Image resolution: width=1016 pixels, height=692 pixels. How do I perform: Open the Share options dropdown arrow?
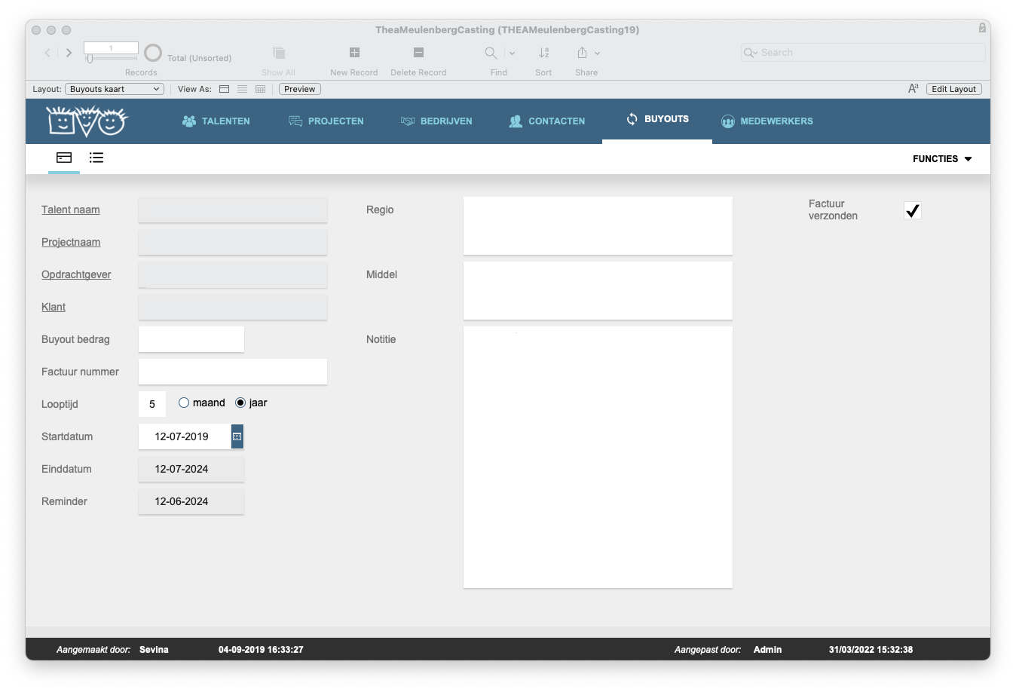[x=597, y=54]
